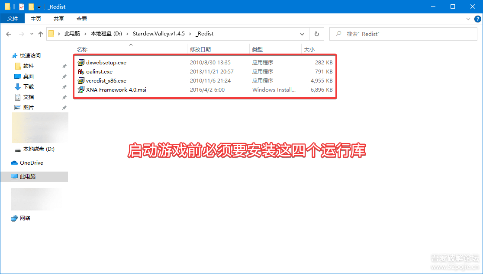Click the oalinst.exe file name
483x274 pixels.
coord(99,72)
